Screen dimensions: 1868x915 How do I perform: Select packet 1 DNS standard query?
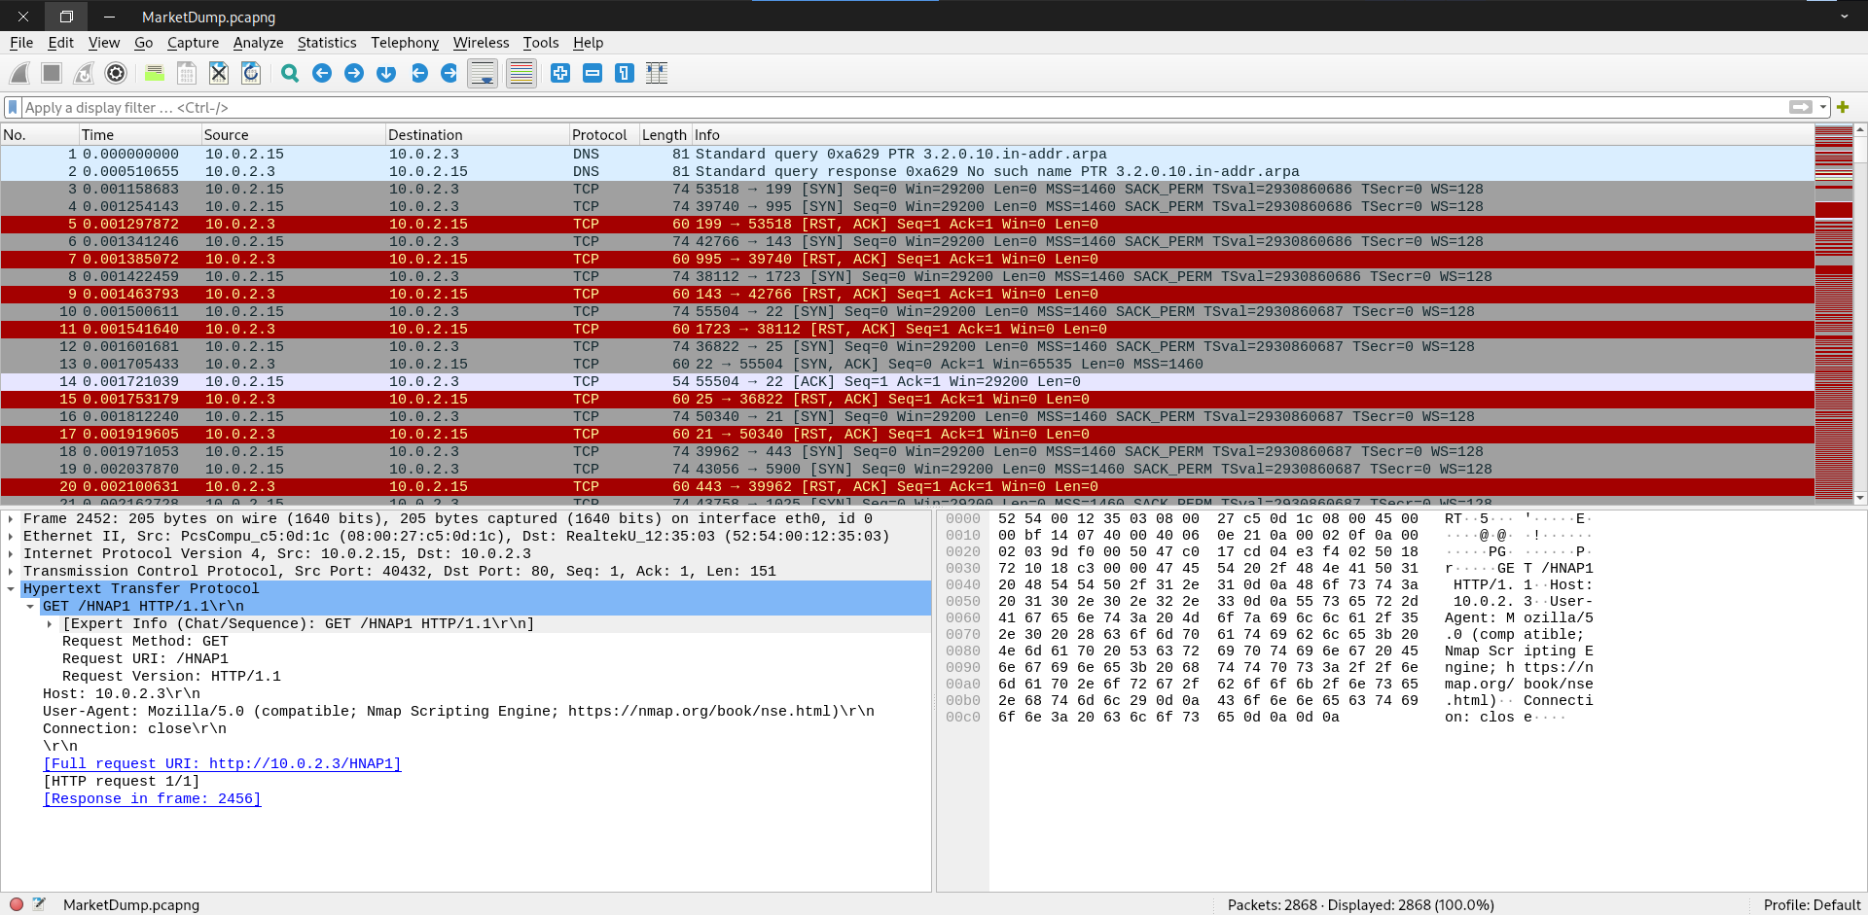pos(907,155)
